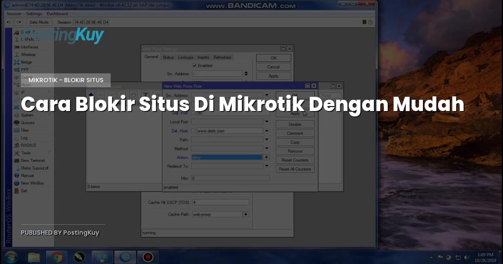Viewport: 503px width, 264px height.
Task: Click Exit in the sidebar
Action: 24,191
